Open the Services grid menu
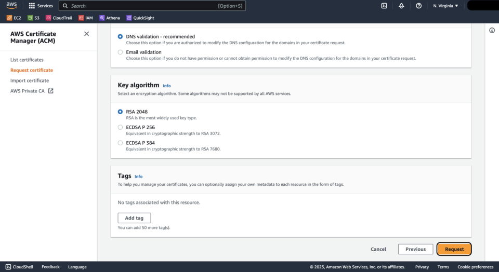Viewport: 499px width, 272px height. click(x=41, y=6)
